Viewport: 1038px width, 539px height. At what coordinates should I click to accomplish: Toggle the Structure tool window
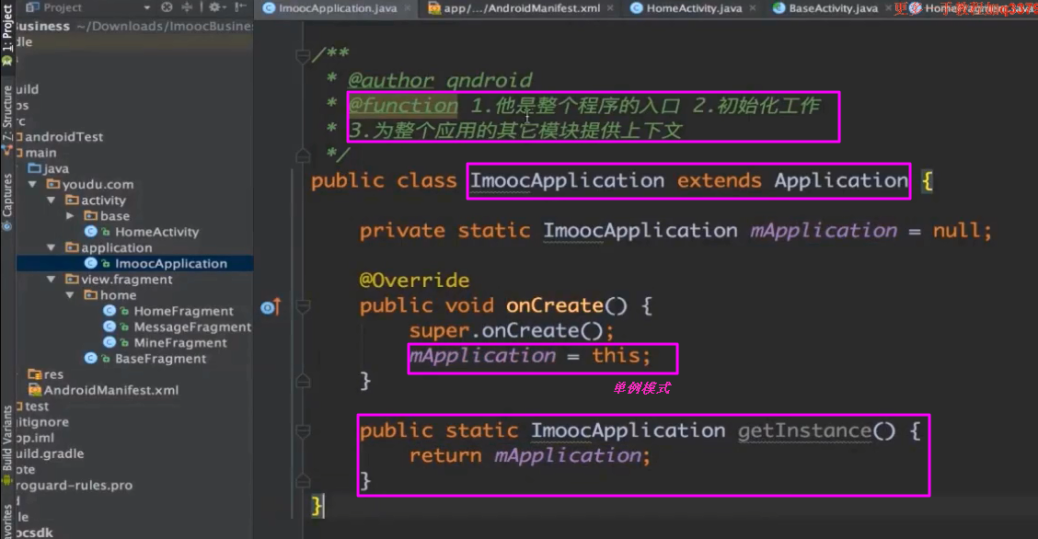[7, 118]
